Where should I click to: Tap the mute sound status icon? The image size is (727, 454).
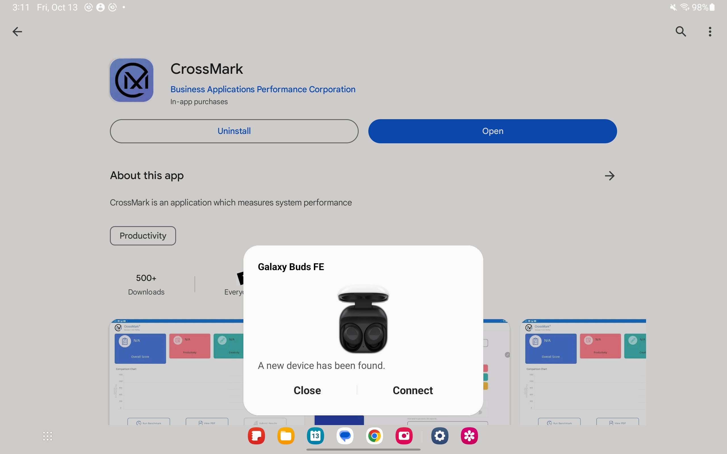tap(673, 7)
